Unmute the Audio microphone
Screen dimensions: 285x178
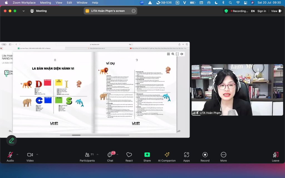(10, 155)
